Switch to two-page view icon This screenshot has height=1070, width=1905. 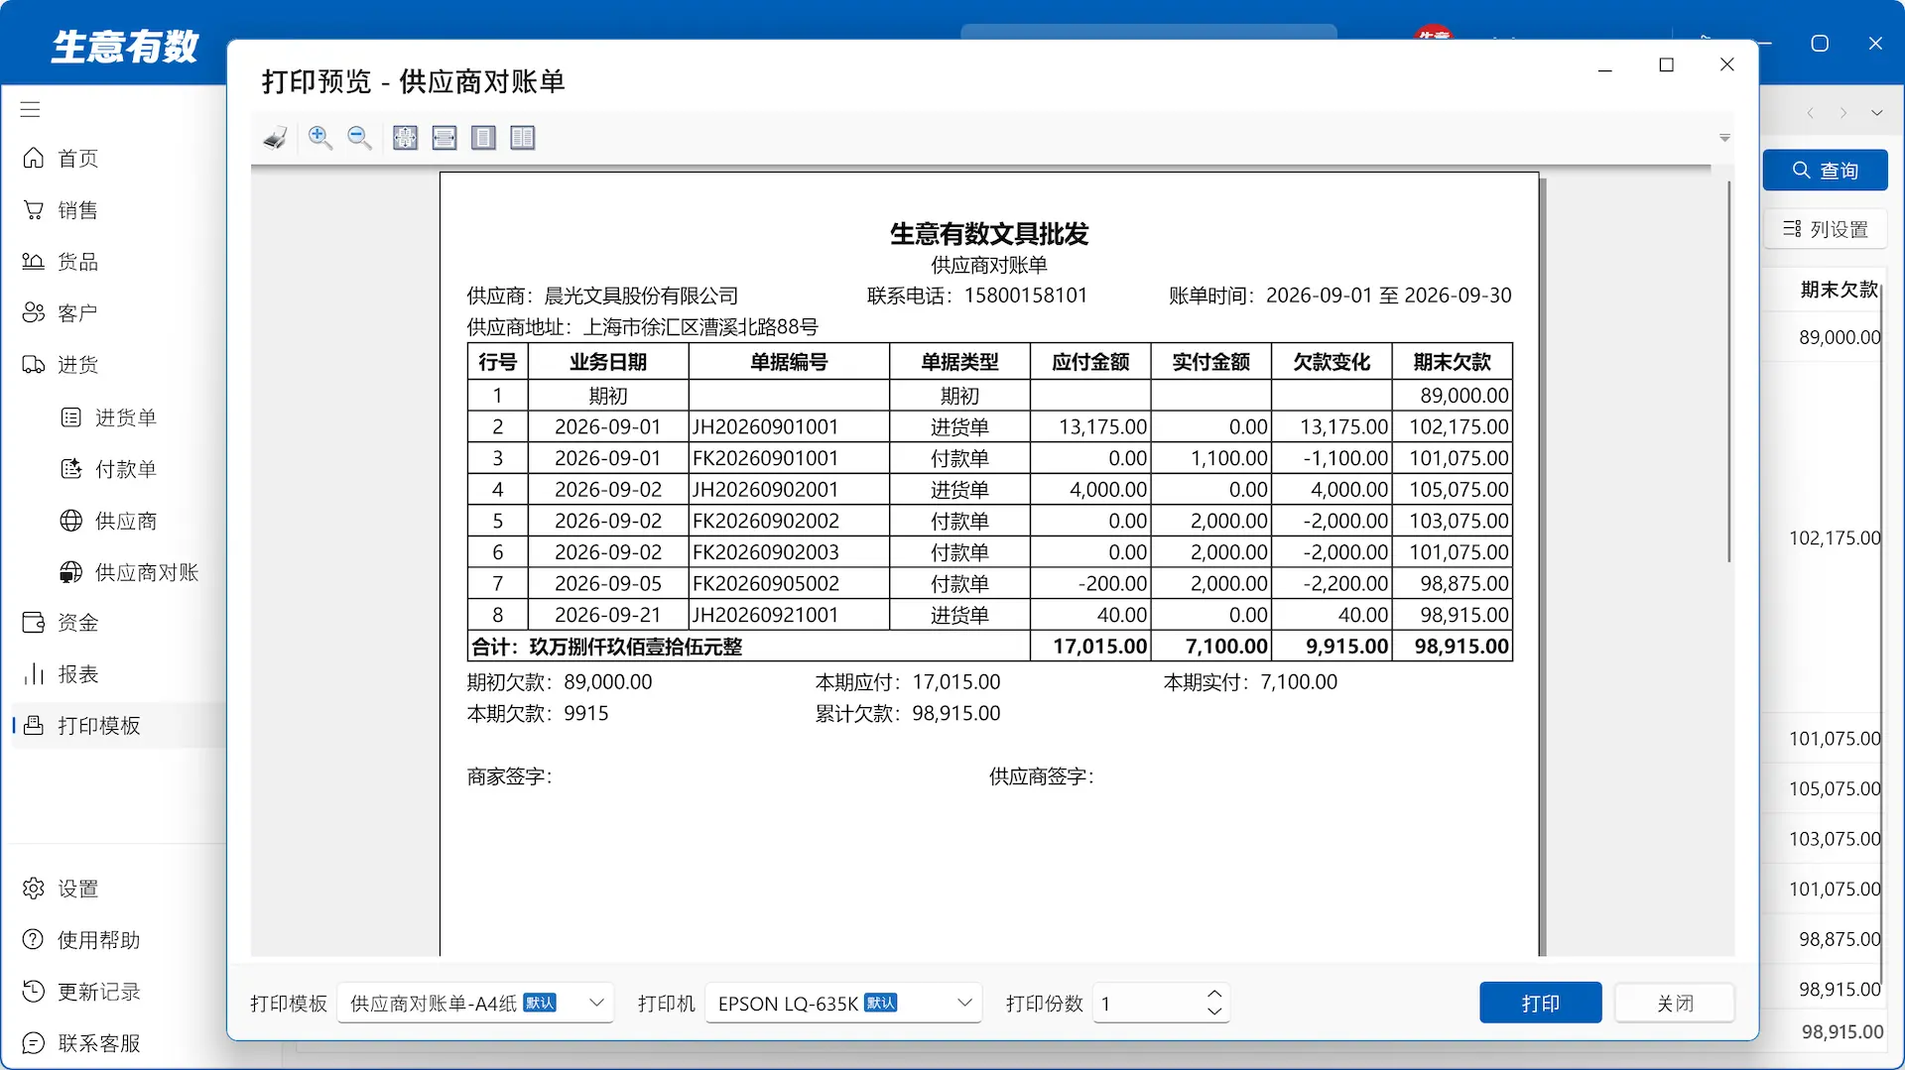point(523,138)
